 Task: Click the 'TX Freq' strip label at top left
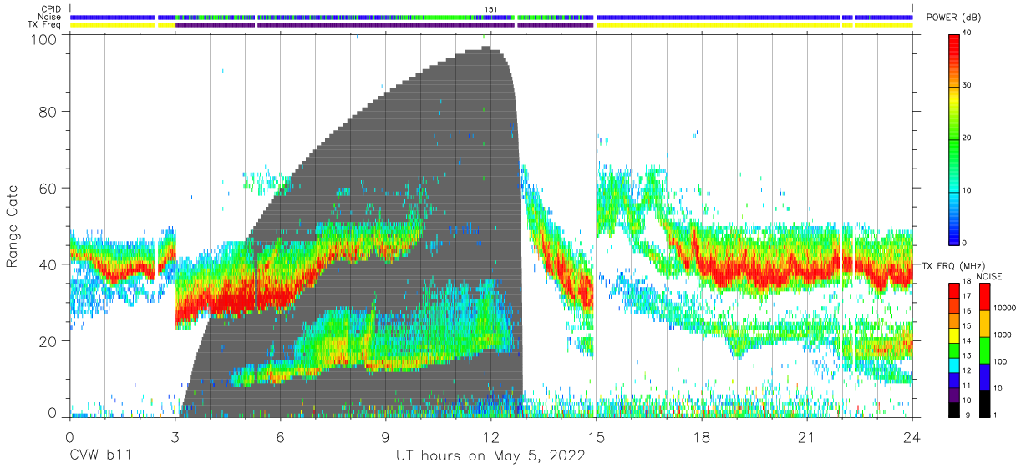(45, 25)
